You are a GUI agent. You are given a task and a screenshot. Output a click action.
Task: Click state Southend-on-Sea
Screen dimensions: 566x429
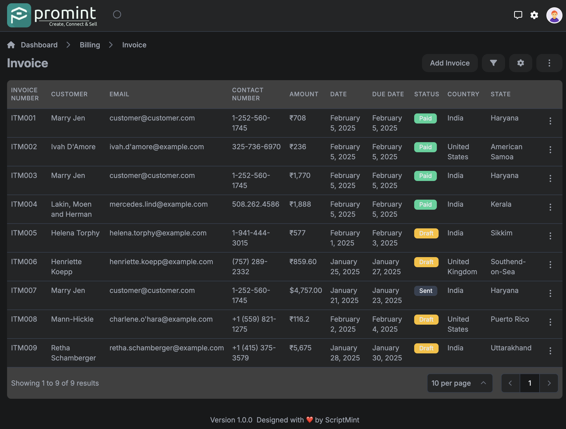[x=508, y=267]
